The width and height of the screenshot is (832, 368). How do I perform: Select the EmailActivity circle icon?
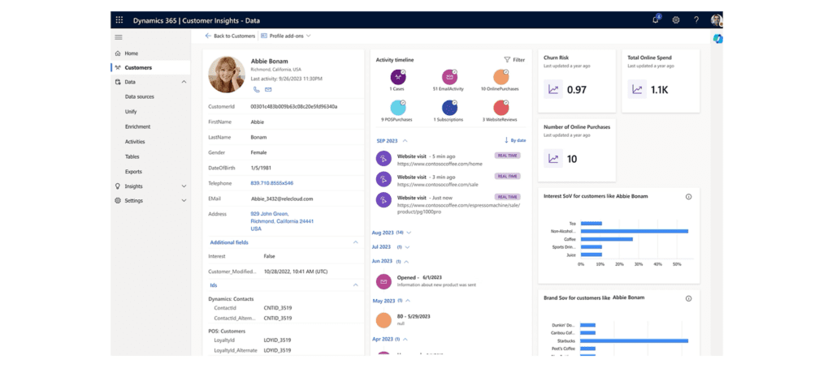pos(449,77)
